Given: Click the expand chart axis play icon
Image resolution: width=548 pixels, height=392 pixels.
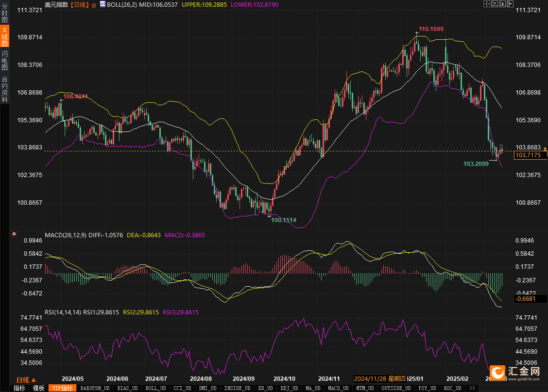Looking at the screenshot, I should pos(502,4).
